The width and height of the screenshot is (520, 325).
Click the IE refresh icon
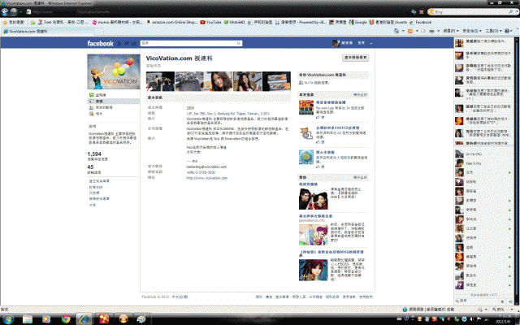(x=414, y=11)
